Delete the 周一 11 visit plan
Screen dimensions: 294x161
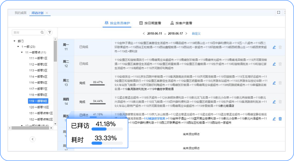coord(280,47)
